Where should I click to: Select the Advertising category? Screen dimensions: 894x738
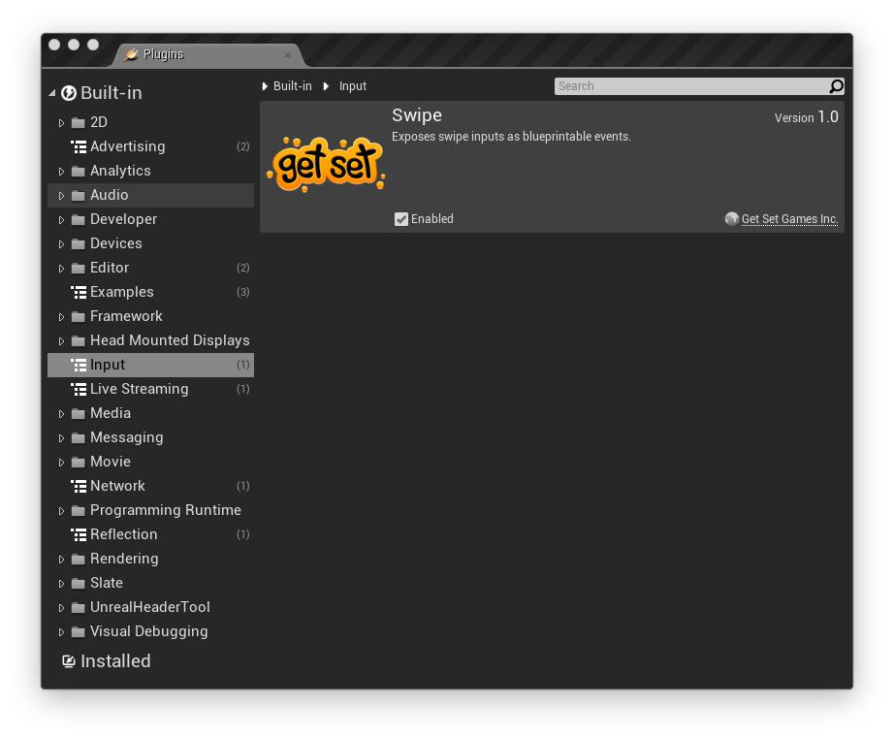point(150,146)
